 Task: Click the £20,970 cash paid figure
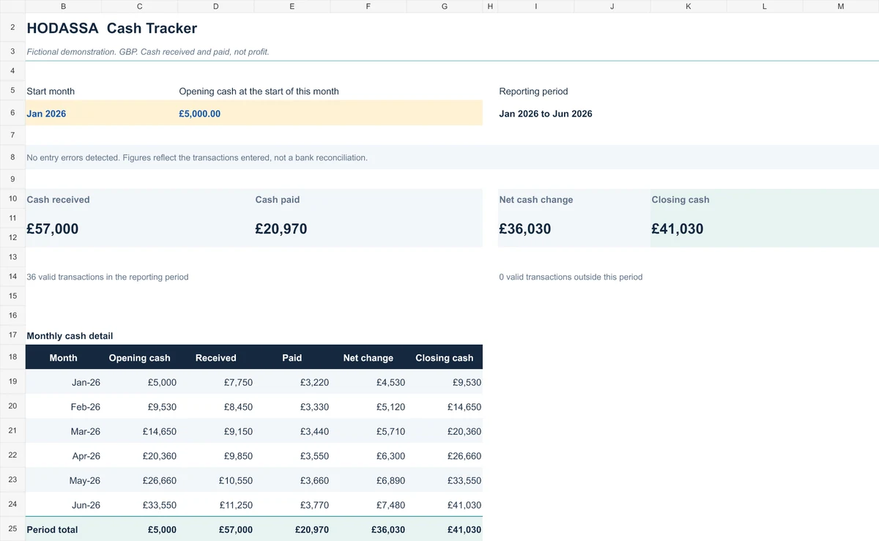(x=281, y=228)
